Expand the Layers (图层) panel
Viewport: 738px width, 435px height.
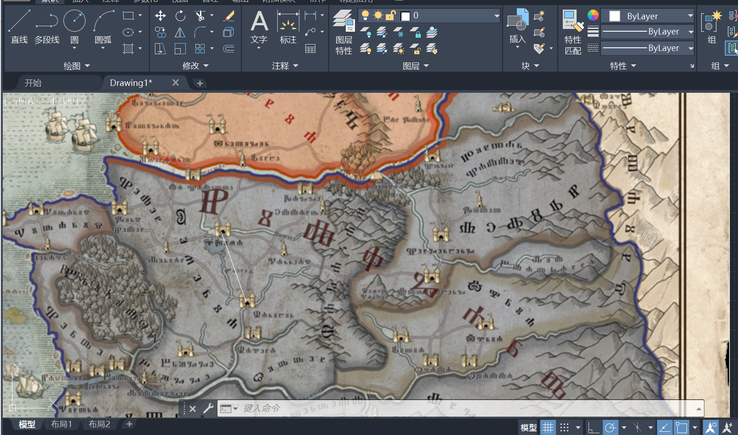(x=416, y=66)
